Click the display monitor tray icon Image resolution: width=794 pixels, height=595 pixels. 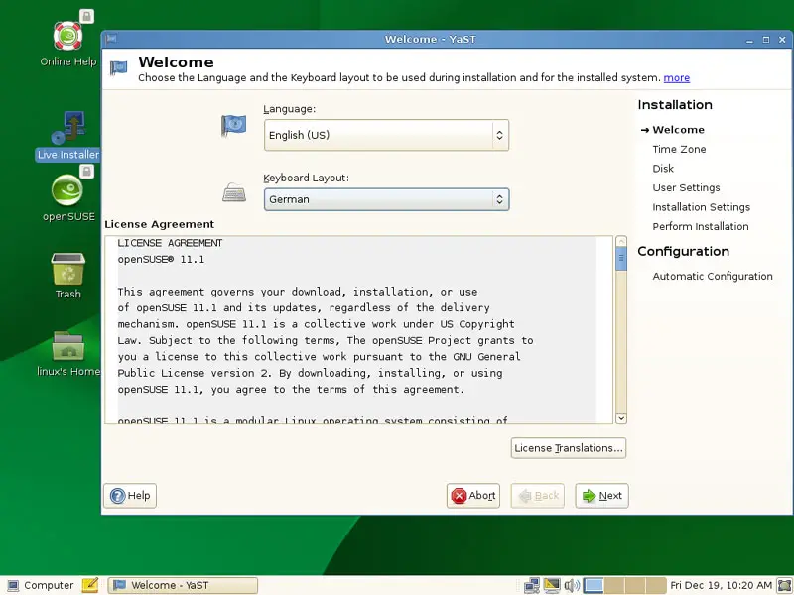[x=552, y=585]
